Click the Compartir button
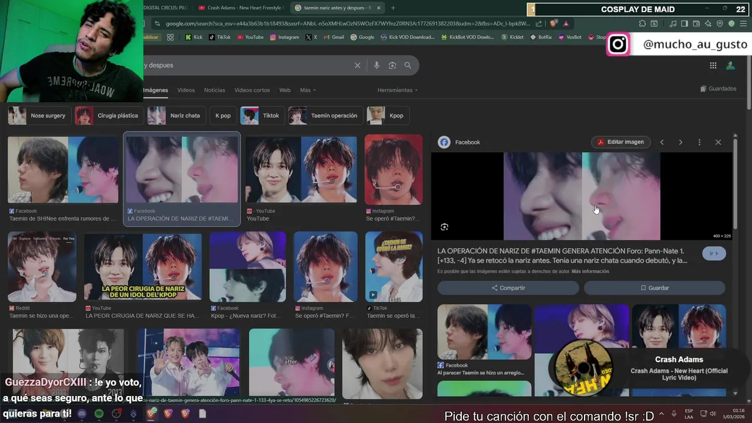Screen dimensions: 752x423 coord(508,288)
